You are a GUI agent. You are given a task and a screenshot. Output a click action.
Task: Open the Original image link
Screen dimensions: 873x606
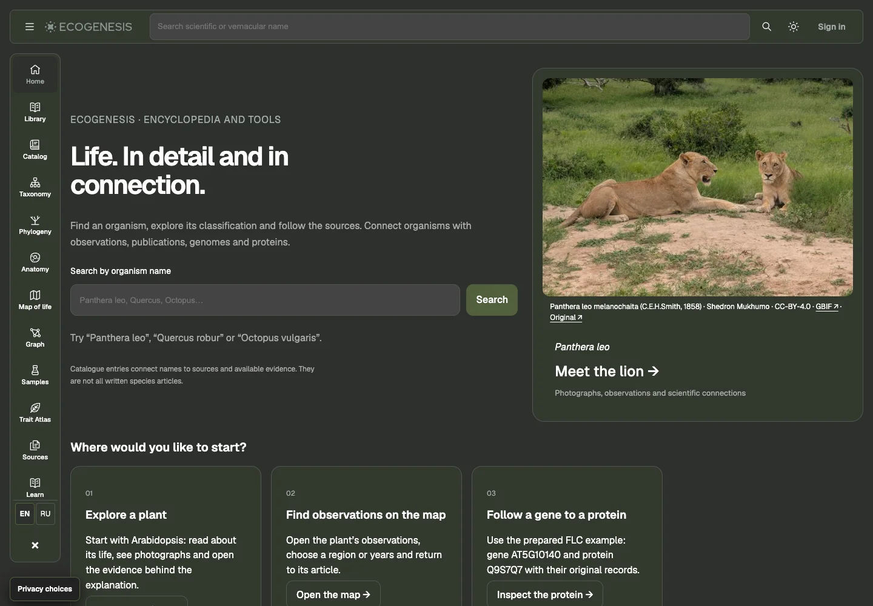(x=566, y=318)
